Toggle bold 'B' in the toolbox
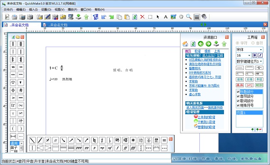This screenshot has width=270, height=165. tap(255, 55)
